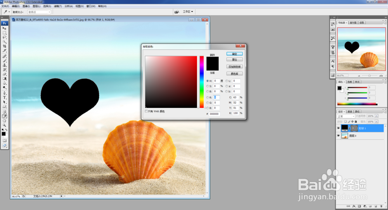Switch to the 直方图 tab
This screenshot has height=210, width=388.
click(x=353, y=23)
